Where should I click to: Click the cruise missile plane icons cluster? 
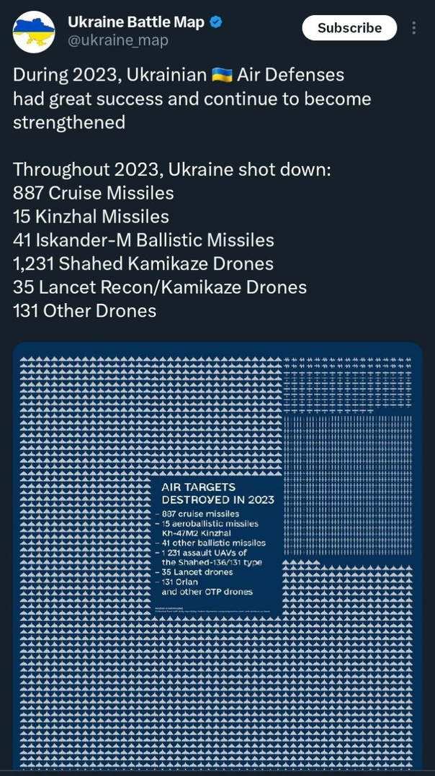point(348,385)
